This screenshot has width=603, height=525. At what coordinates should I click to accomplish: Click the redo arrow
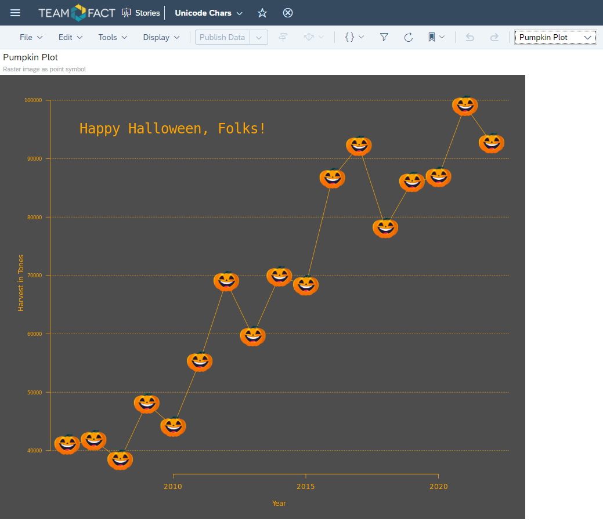(494, 37)
